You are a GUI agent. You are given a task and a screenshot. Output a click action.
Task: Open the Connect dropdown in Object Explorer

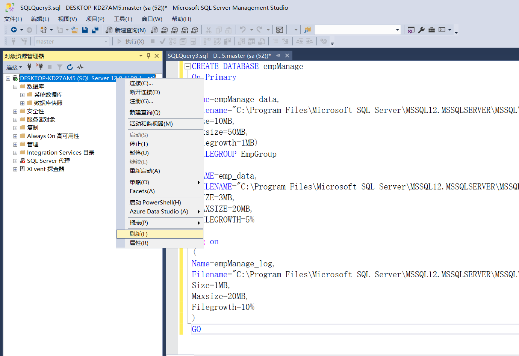(x=14, y=67)
